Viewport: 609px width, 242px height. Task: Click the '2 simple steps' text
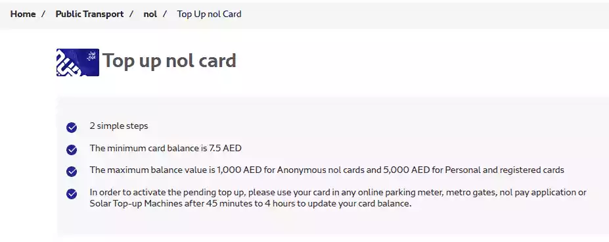(x=119, y=126)
